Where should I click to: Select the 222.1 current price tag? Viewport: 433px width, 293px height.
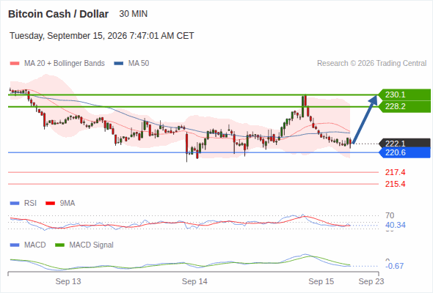point(404,144)
